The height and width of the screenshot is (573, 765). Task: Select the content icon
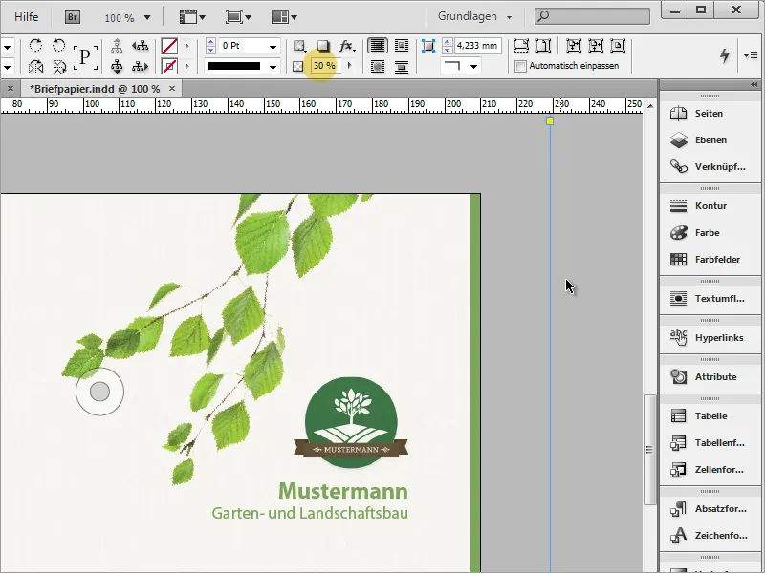point(117,66)
